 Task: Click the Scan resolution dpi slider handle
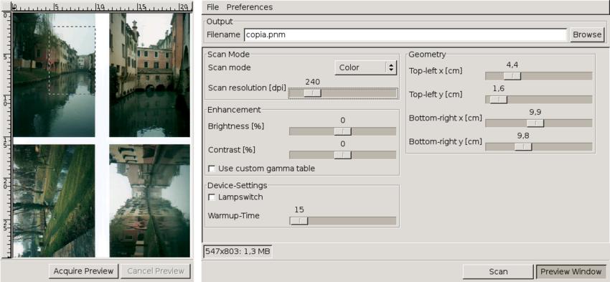pyautogui.click(x=312, y=93)
